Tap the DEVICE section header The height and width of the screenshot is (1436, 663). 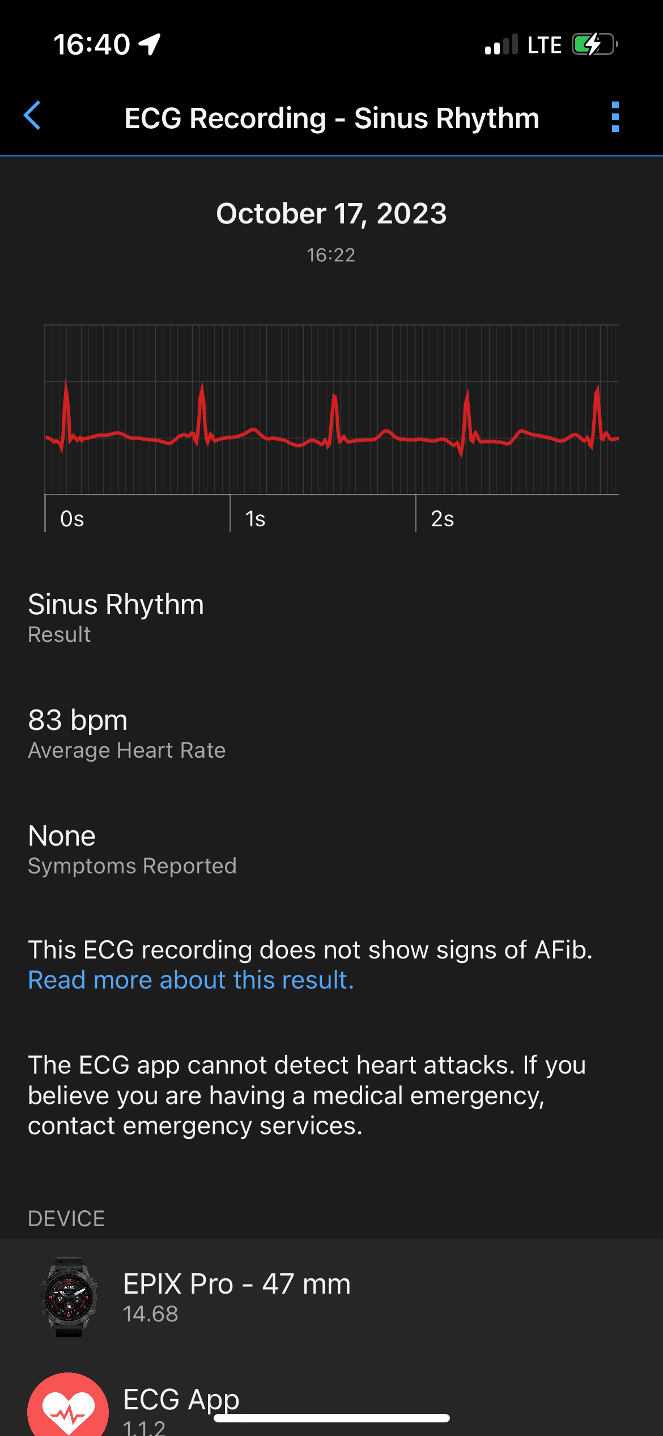(66, 1219)
